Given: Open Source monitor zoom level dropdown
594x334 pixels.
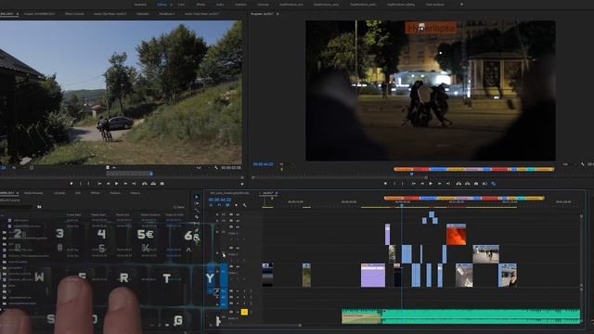Looking at the screenshot, I should [x=14, y=167].
